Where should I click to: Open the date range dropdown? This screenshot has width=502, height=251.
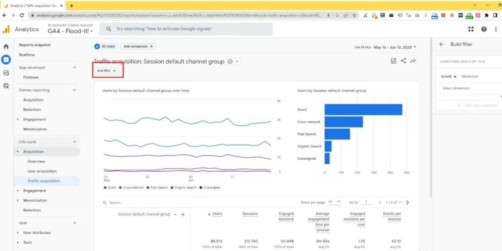395,47
